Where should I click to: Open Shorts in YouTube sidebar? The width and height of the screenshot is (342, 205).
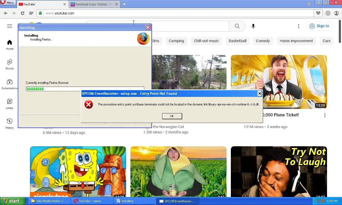10,65
